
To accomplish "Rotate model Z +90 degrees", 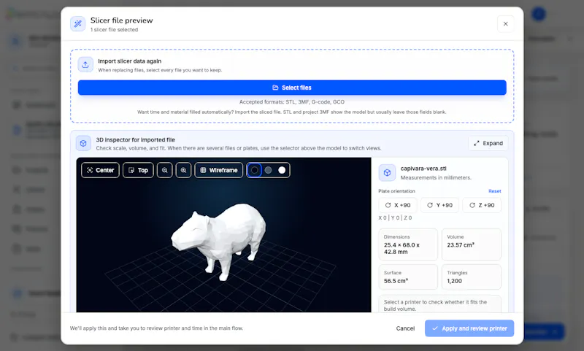I will (x=482, y=205).
